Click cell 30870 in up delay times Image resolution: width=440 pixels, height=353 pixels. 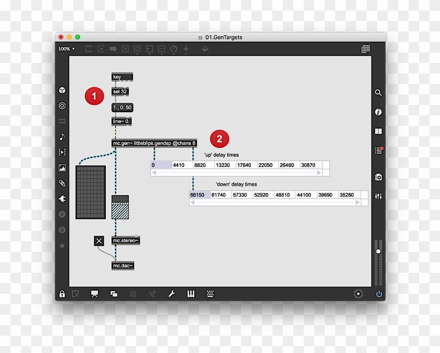pyautogui.click(x=311, y=165)
